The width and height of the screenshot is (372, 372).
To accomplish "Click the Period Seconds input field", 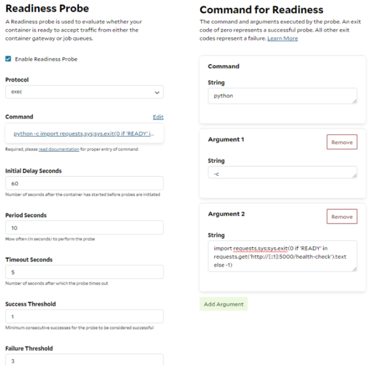I will point(84,228).
